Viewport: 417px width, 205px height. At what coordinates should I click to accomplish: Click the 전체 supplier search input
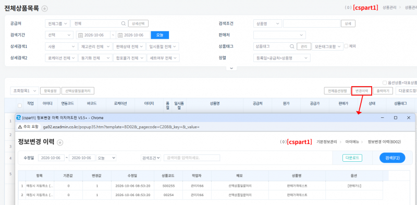pyautogui.click(x=99, y=23)
